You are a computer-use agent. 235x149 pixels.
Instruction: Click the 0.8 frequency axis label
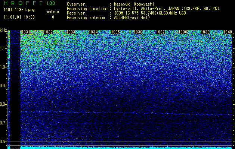[3, 104]
